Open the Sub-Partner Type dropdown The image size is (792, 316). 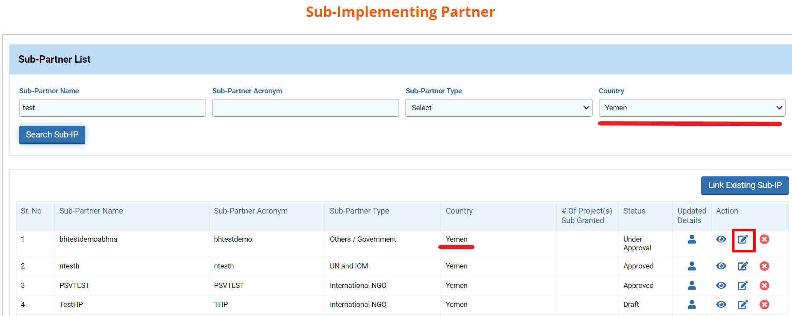tap(499, 108)
